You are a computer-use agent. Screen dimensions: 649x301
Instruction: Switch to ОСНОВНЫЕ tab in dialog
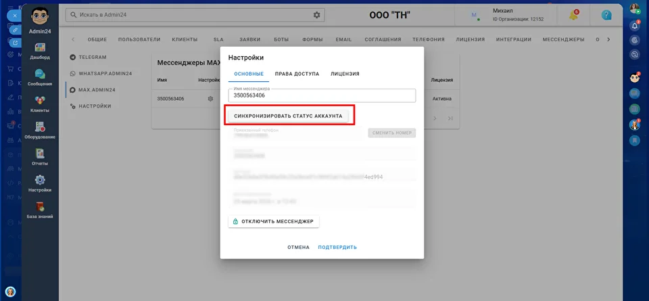249,74
